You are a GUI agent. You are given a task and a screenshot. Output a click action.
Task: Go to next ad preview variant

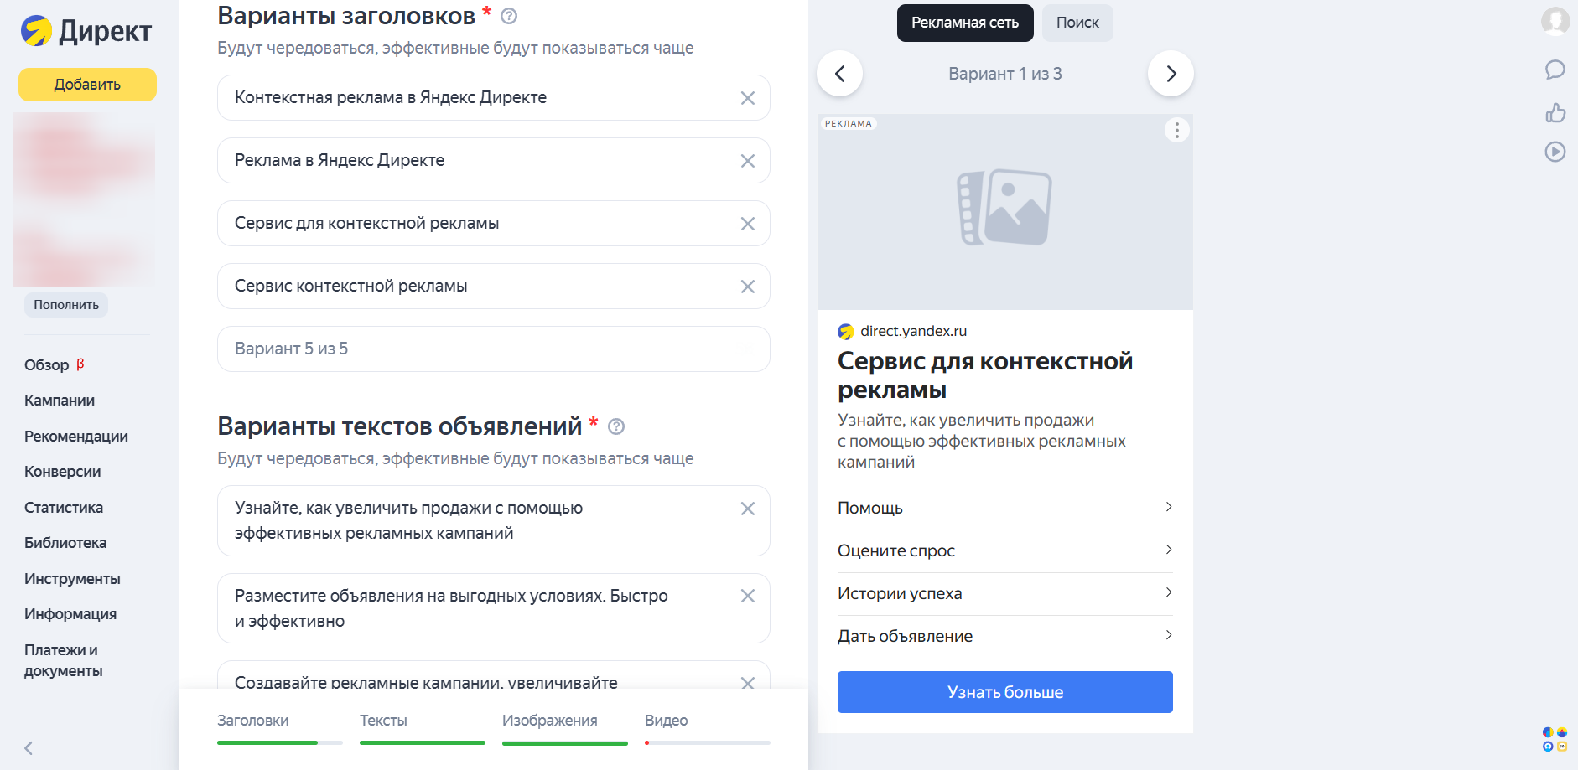1171,74
